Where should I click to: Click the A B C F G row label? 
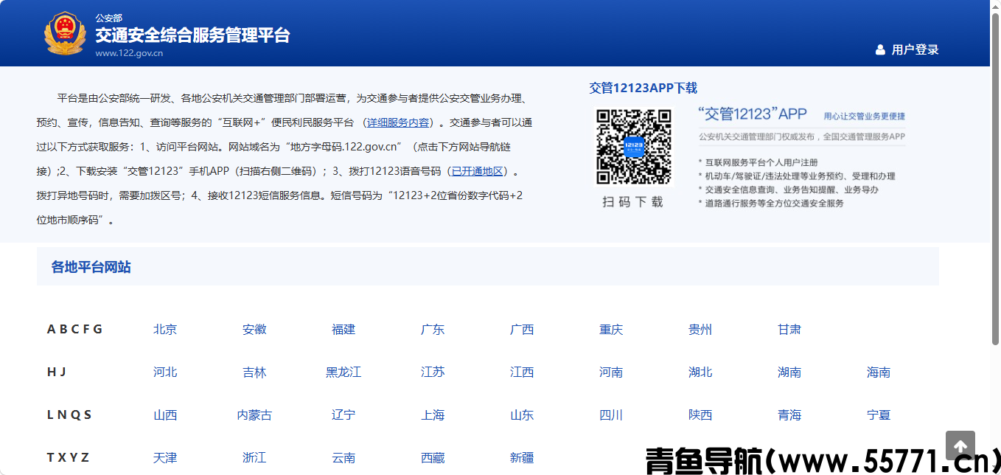pos(74,329)
